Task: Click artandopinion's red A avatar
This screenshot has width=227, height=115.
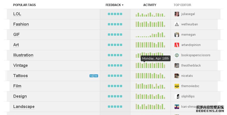Action: pyautogui.click(x=177, y=45)
